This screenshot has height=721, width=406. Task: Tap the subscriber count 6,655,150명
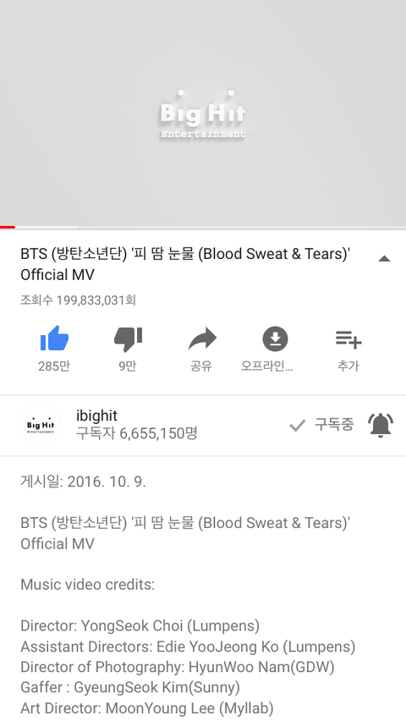pos(136,433)
